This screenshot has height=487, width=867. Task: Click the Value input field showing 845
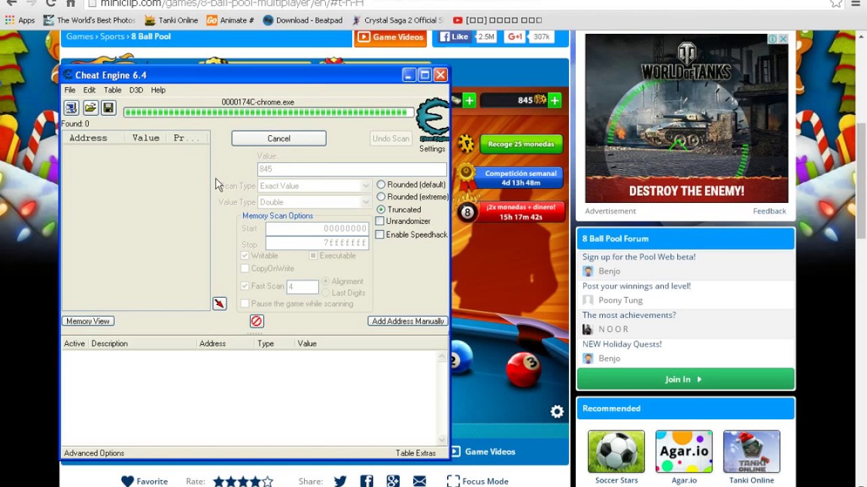[x=352, y=169]
